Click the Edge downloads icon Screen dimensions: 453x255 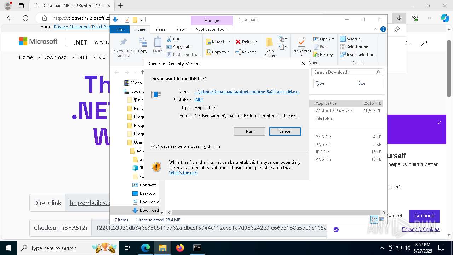click(x=399, y=18)
